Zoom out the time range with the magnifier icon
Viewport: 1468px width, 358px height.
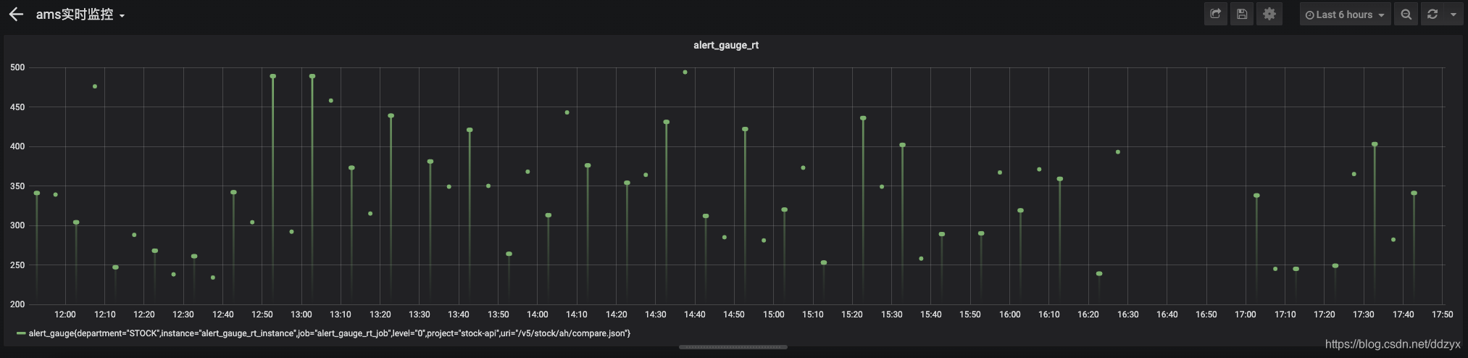[x=1406, y=14]
